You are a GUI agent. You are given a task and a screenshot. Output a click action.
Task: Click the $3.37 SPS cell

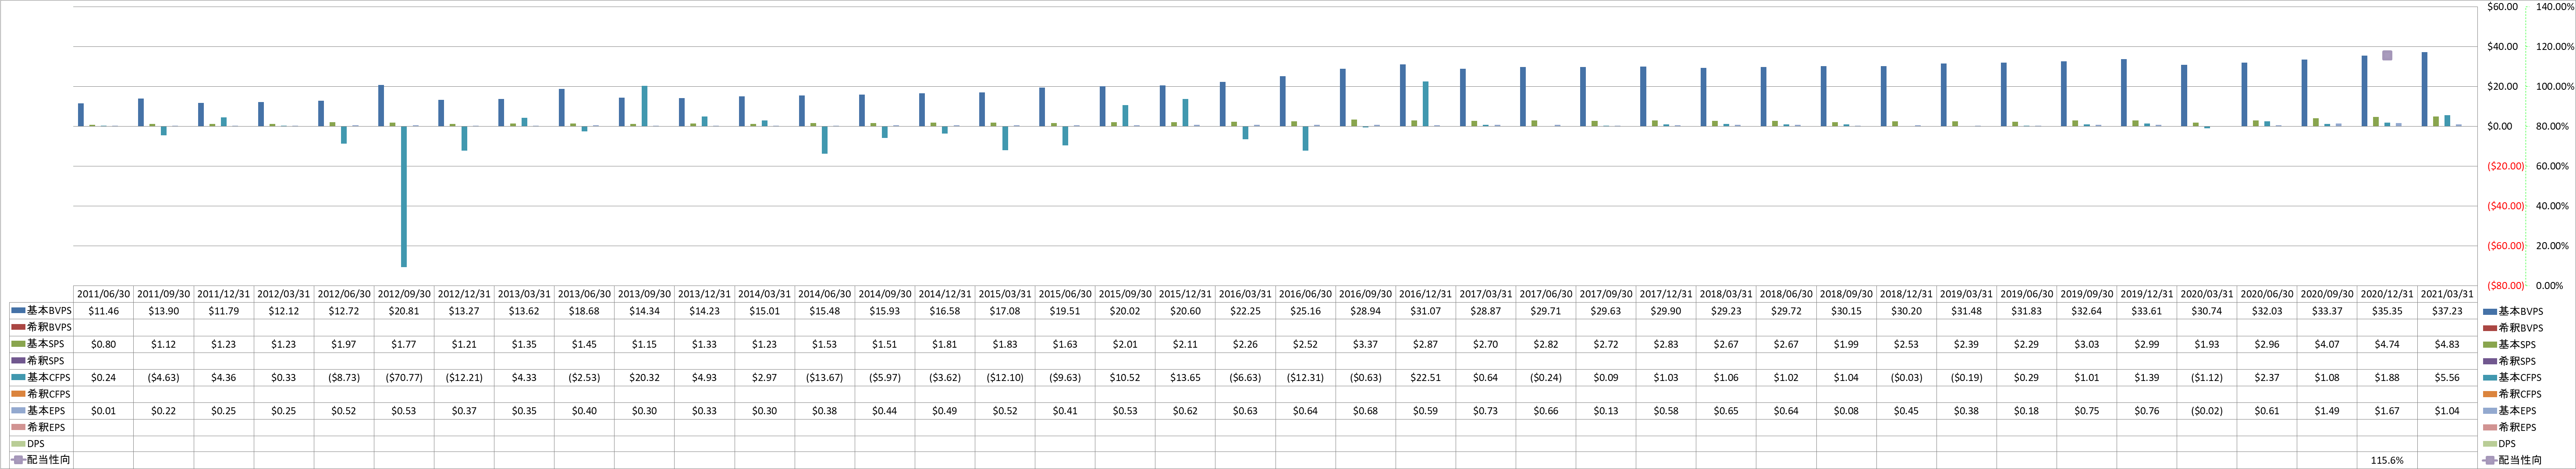(x=1365, y=344)
